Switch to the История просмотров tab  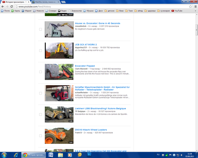point(16,2)
